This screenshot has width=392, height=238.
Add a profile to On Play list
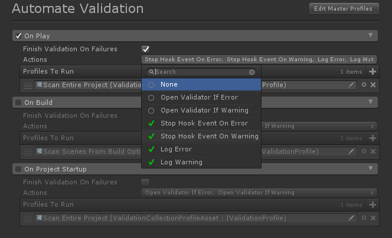point(373,71)
